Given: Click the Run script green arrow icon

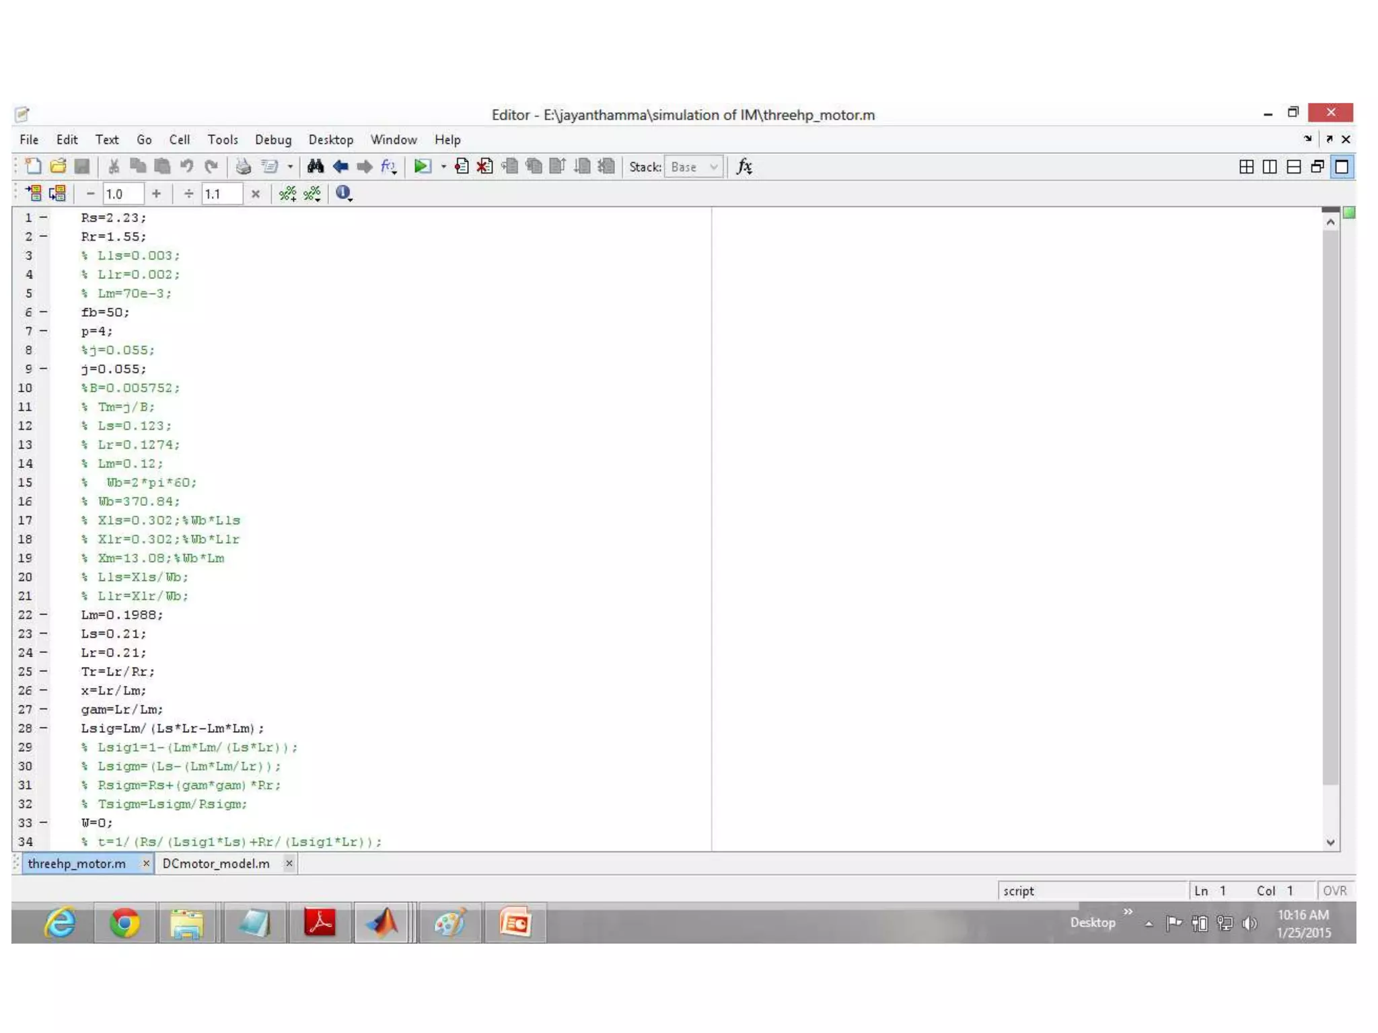Looking at the screenshot, I should coord(422,167).
